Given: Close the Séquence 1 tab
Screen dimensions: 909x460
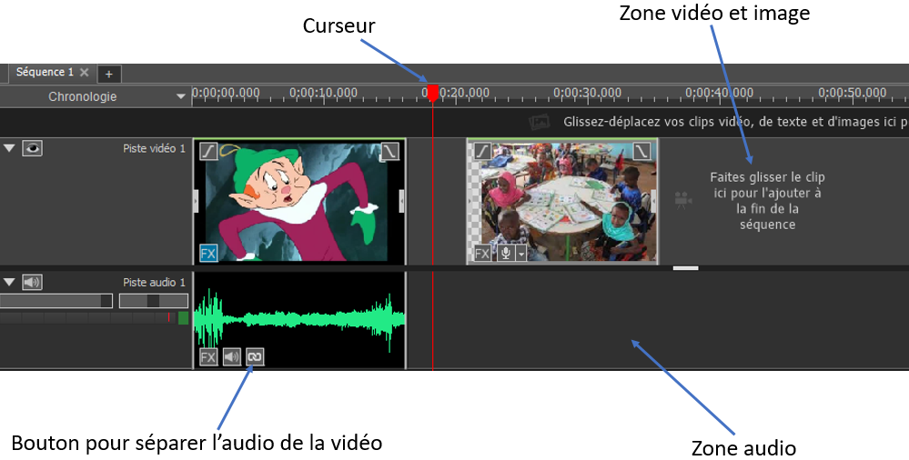Looking at the screenshot, I should tap(84, 73).
